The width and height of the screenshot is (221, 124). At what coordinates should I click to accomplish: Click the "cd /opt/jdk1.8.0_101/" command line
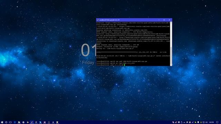[x=116, y=63]
